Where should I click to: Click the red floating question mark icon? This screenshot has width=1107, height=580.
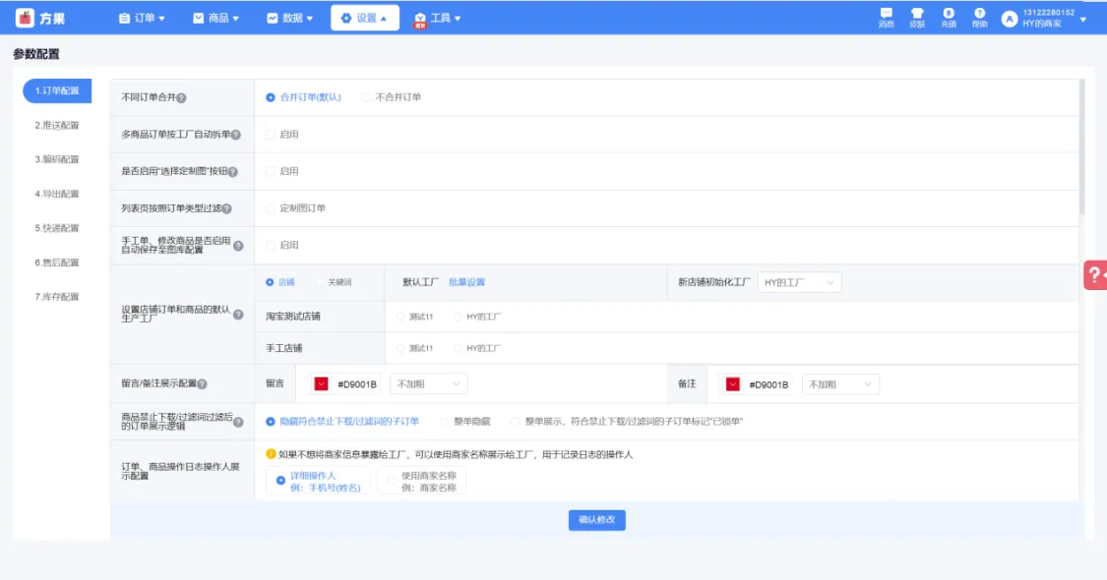(x=1095, y=275)
